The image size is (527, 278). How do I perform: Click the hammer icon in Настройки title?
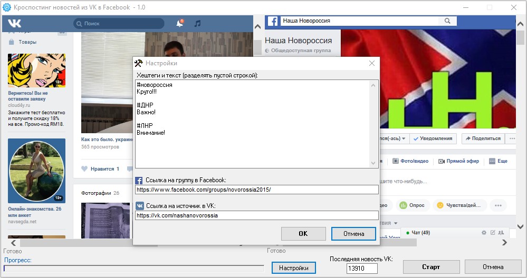point(138,63)
